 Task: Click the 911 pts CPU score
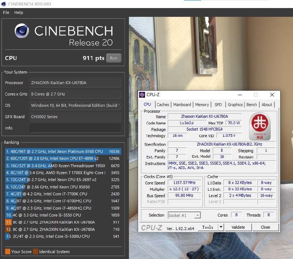click(93, 58)
